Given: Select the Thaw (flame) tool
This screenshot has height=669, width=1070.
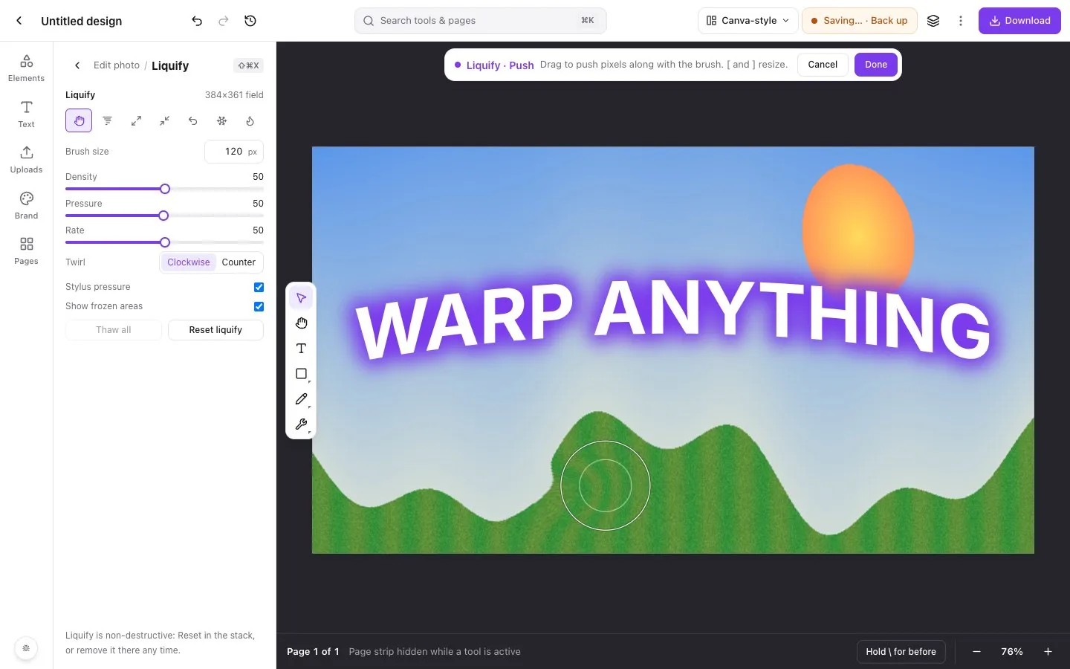Looking at the screenshot, I should pos(250,120).
